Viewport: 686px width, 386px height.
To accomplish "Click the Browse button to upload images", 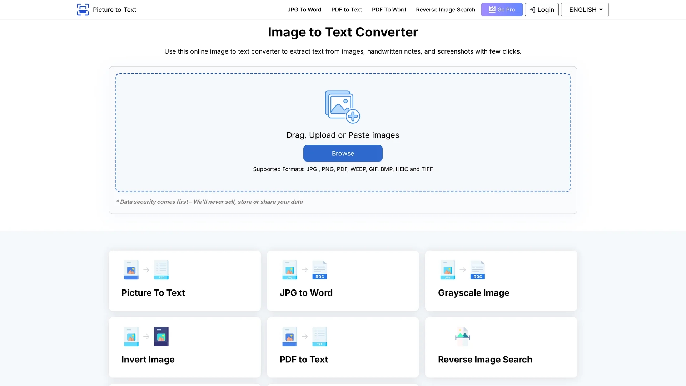I will click(x=343, y=153).
